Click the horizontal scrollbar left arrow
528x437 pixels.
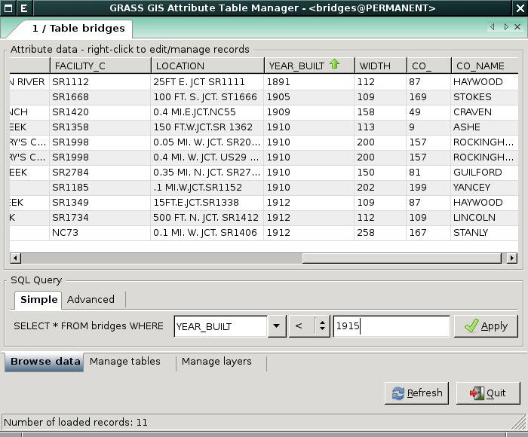click(15, 258)
